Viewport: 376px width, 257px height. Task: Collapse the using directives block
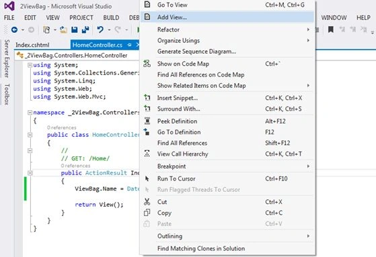click(x=30, y=65)
